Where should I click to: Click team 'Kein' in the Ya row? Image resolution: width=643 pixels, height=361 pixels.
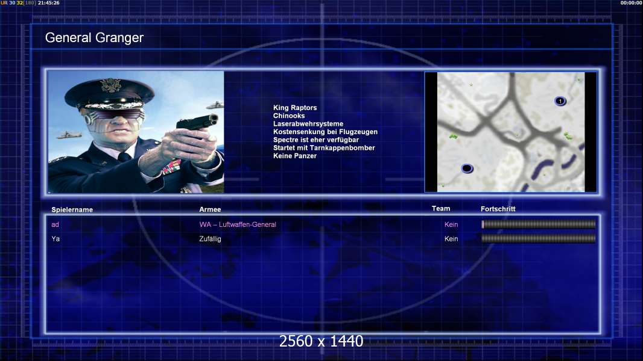coord(451,239)
